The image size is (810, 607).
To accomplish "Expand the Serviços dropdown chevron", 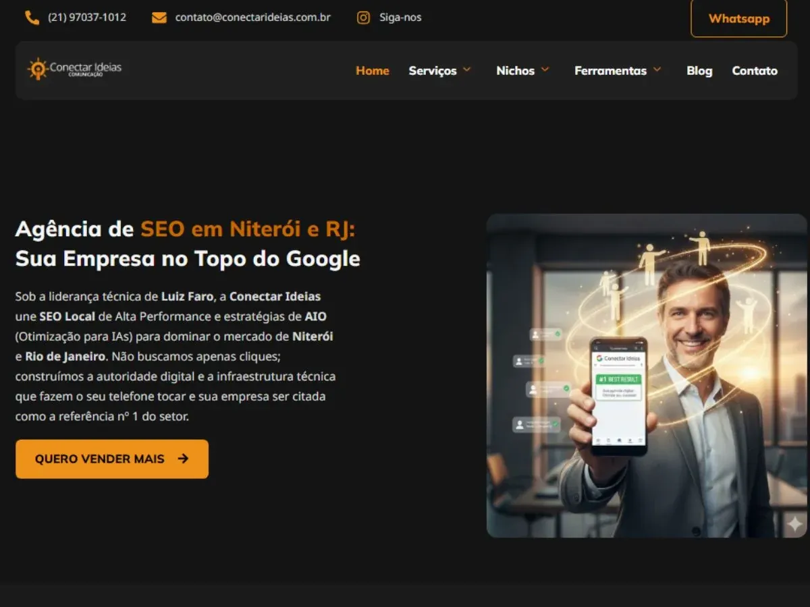I will point(466,69).
